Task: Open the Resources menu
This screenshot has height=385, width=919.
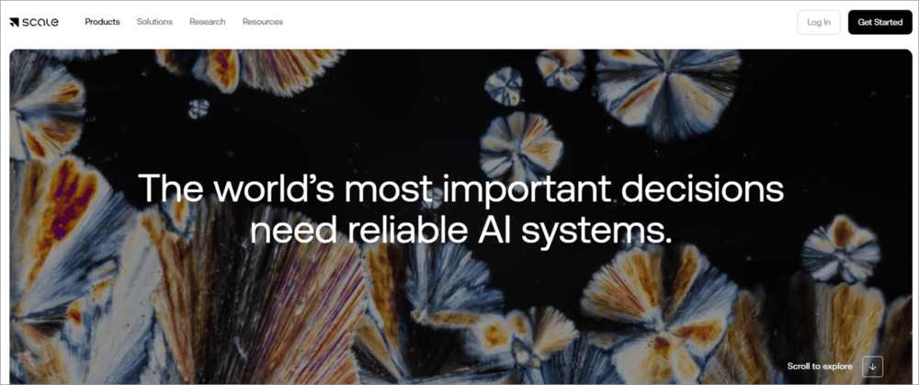Action: (x=263, y=22)
